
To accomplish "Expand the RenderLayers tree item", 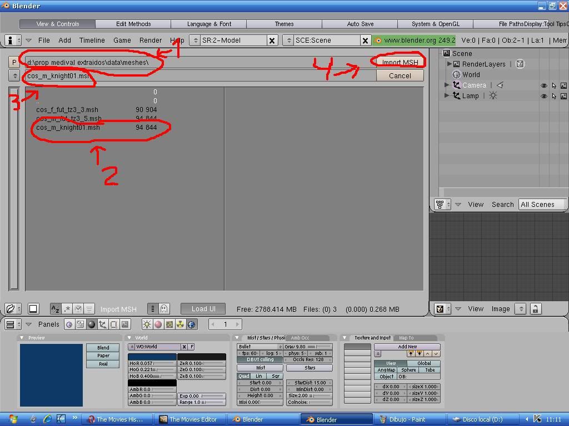I will coord(450,64).
